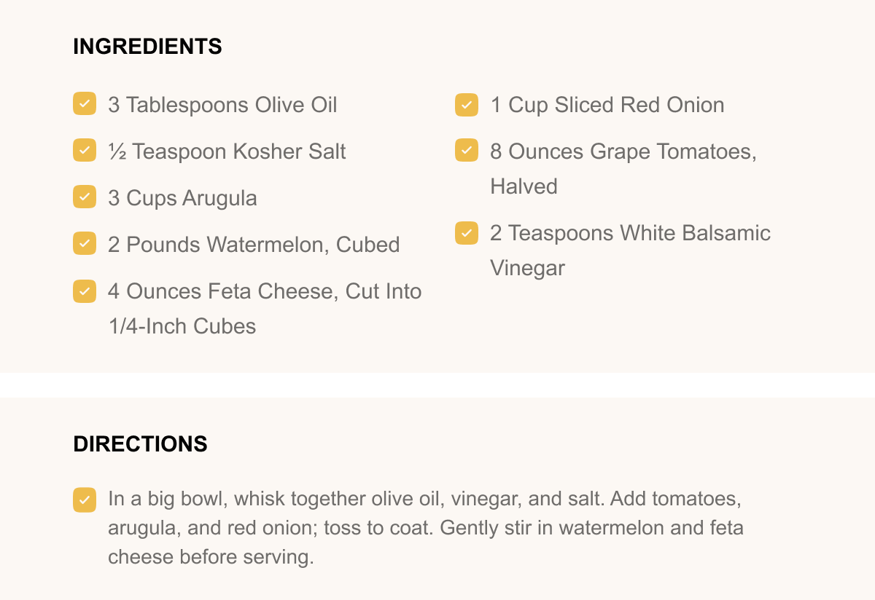The image size is (875, 600).
Task: Uncheck the Olive Oil ingredient checkbox
Action: [x=85, y=104]
